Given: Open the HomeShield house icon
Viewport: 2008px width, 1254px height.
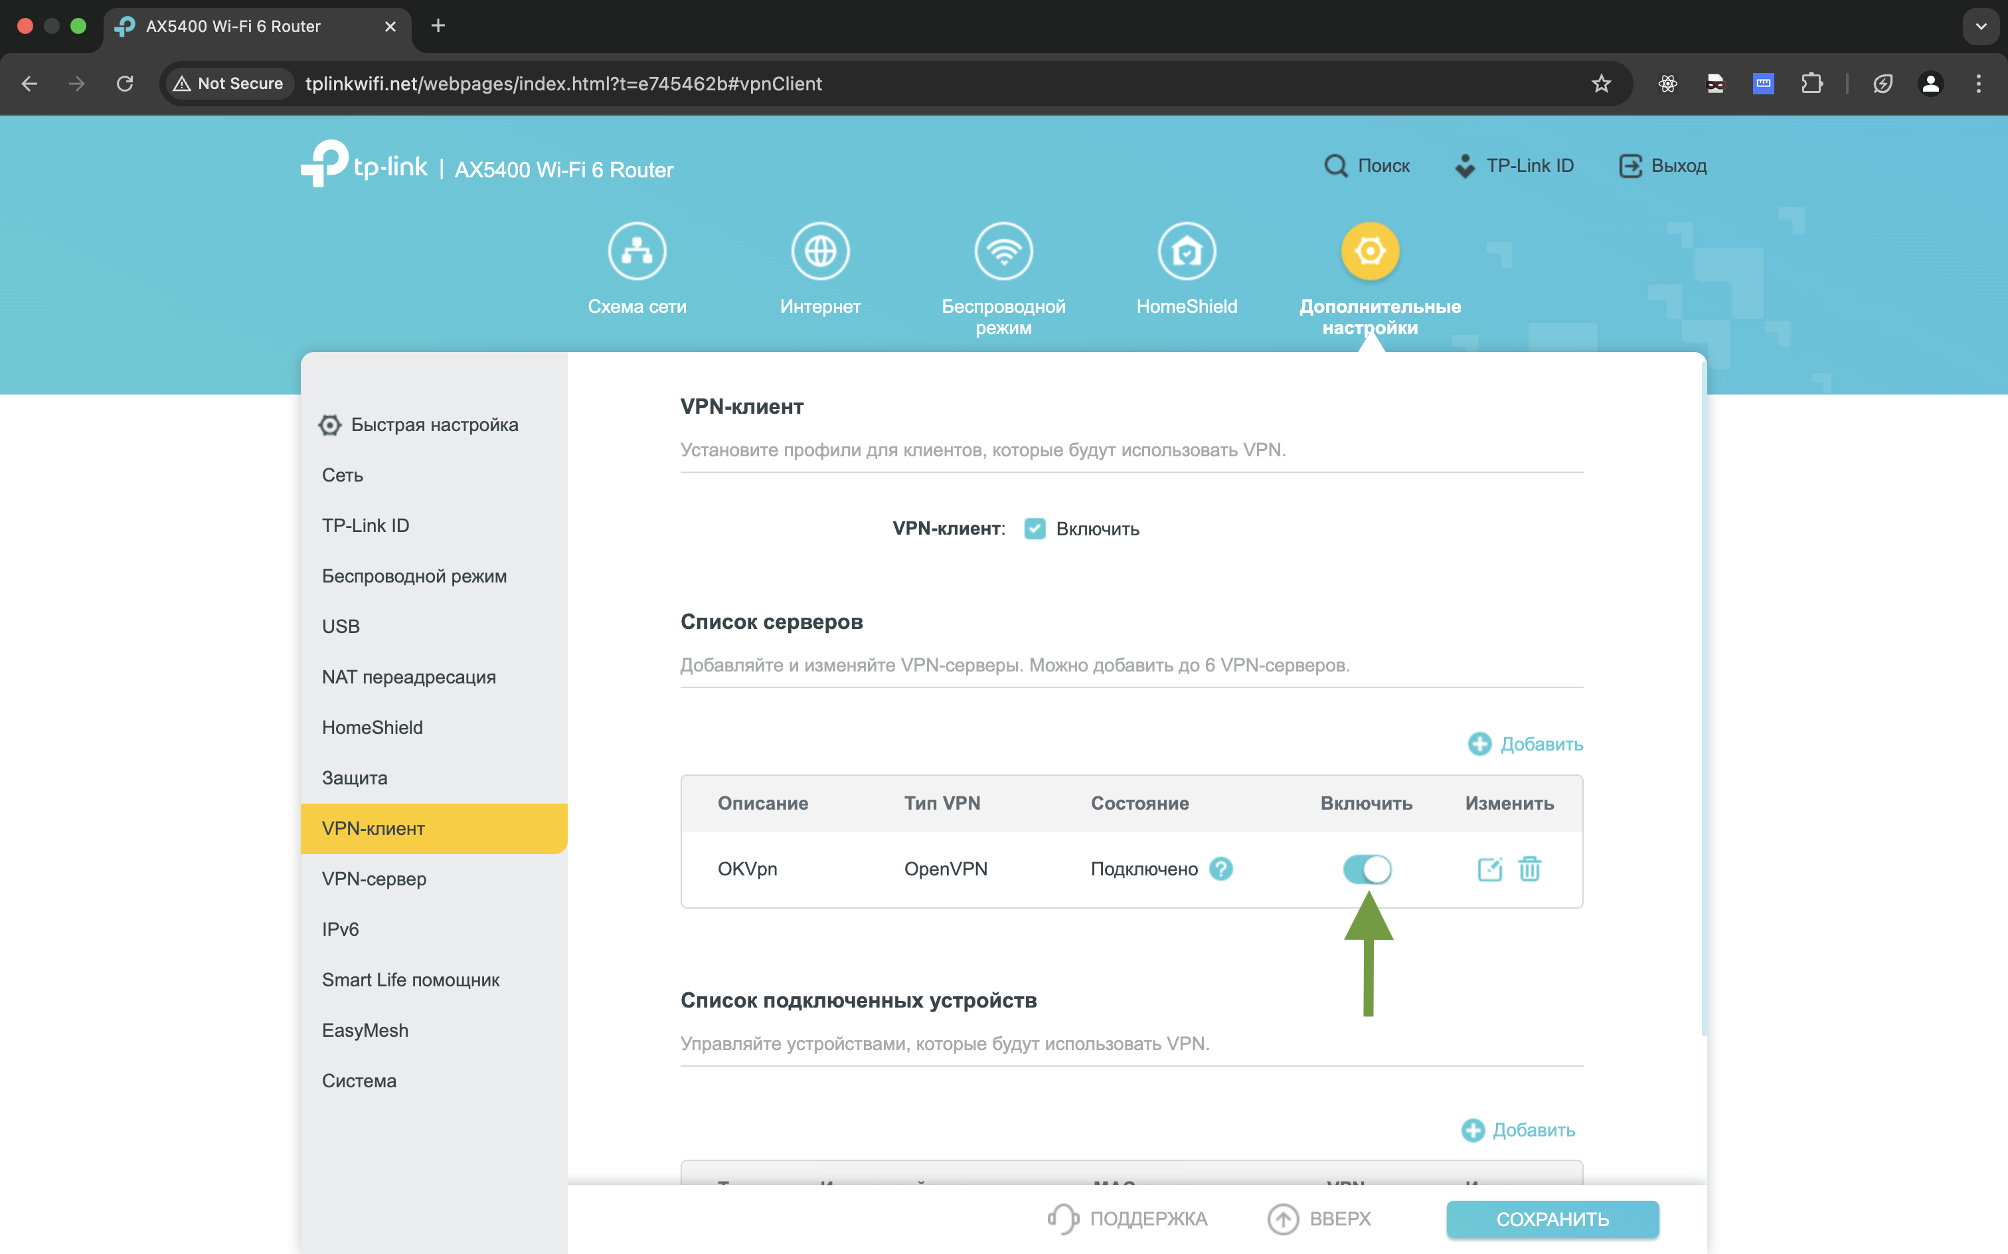Looking at the screenshot, I should coord(1187,250).
